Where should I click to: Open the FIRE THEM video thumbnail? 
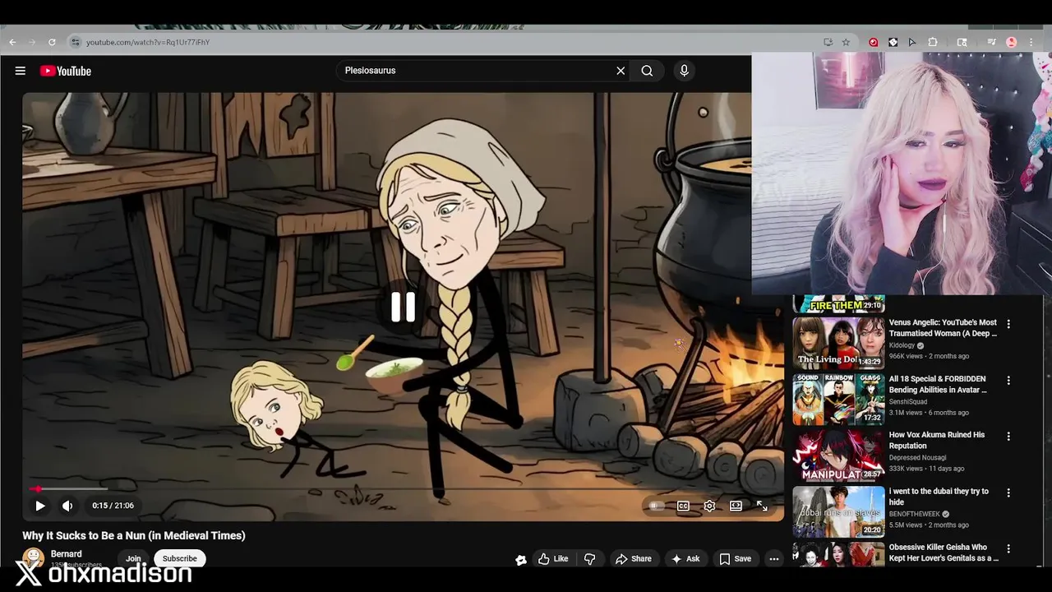pyautogui.click(x=838, y=304)
